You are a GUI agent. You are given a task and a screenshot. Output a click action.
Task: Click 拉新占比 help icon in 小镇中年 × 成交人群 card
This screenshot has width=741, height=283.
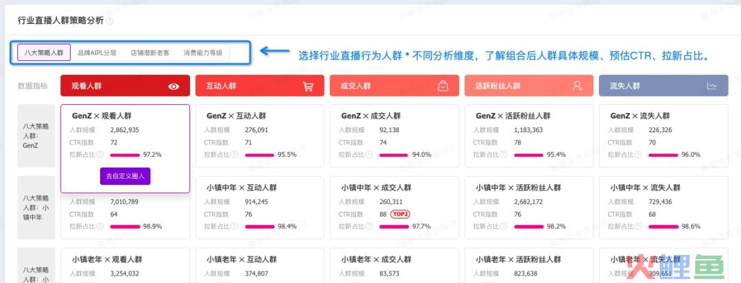368,226
